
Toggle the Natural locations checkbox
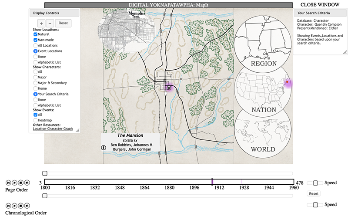(35, 34)
